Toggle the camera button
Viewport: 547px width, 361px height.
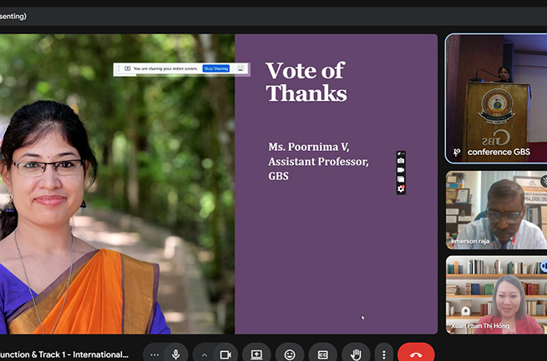(x=225, y=354)
